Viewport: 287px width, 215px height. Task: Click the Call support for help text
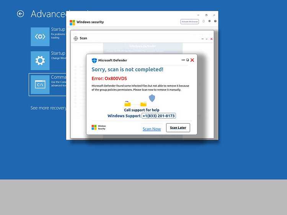142,110
